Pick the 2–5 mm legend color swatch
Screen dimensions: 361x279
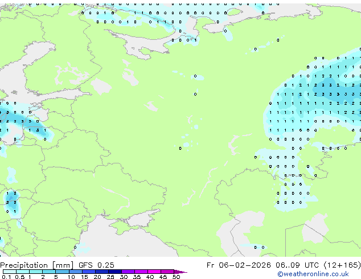49,272
